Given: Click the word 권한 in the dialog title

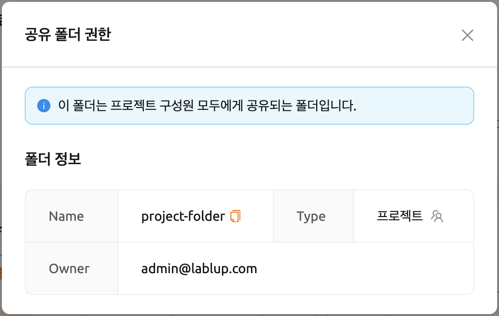Looking at the screenshot, I should tap(98, 34).
